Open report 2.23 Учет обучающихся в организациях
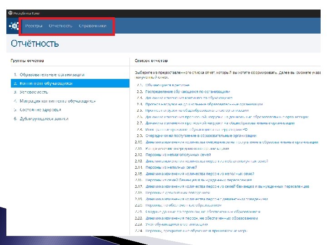The height and width of the screenshot is (245, 327). pos(177,224)
